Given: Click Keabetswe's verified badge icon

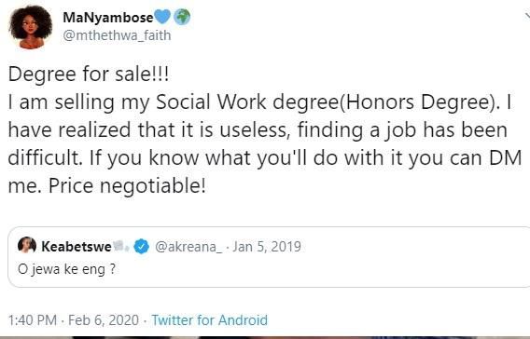Looking at the screenshot, I should pyautogui.click(x=141, y=247).
